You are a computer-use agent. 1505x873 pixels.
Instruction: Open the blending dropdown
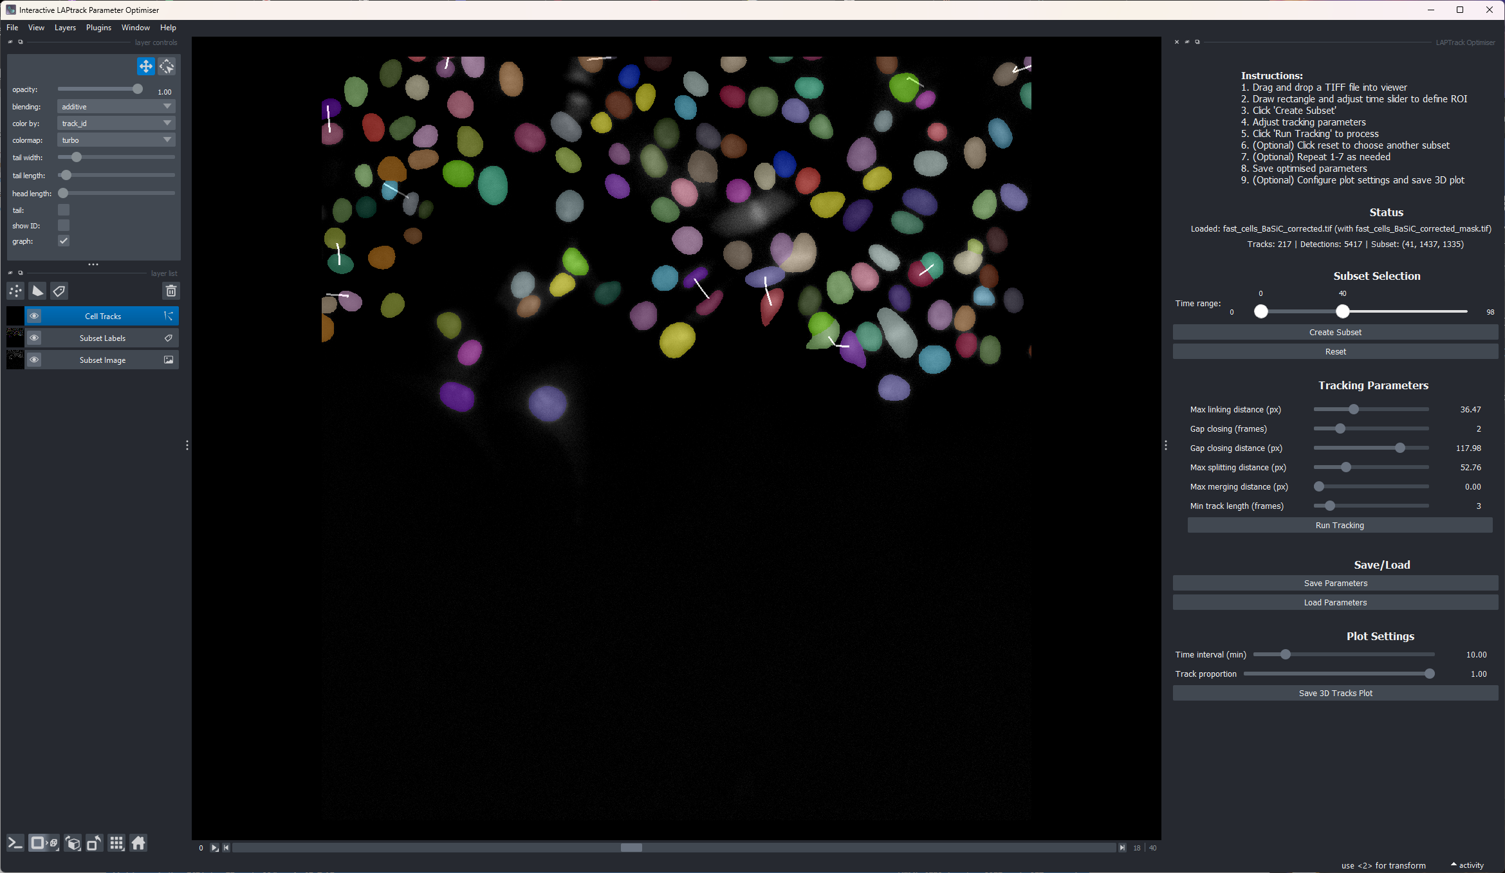pyautogui.click(x=116, y=106)
